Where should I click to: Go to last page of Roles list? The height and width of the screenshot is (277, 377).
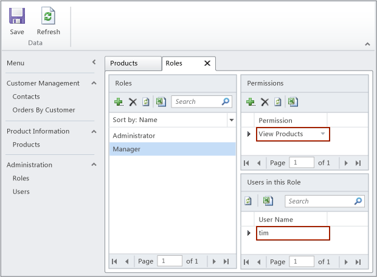point(226,261)
